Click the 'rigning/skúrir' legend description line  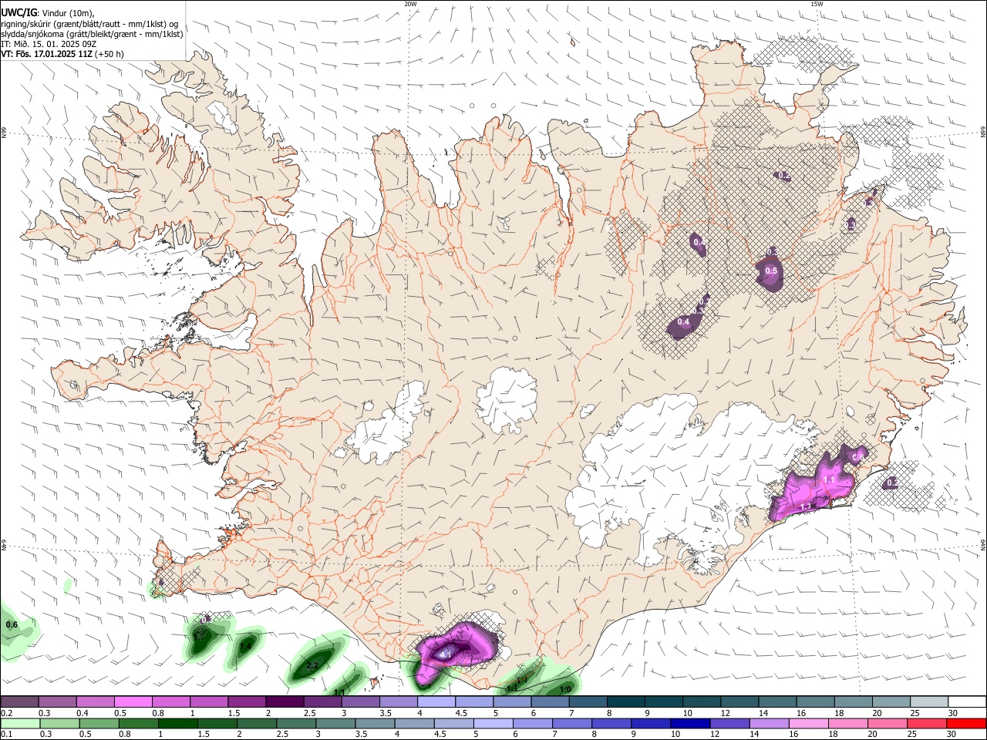(89, 24)
